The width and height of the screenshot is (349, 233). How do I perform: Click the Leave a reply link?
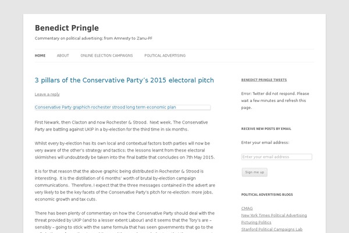click(x=47, y=94)
